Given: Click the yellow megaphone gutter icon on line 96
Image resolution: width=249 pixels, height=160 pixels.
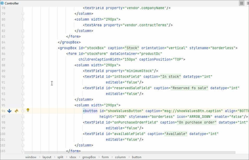Looking at the screenshot, I should pos(16,111).
